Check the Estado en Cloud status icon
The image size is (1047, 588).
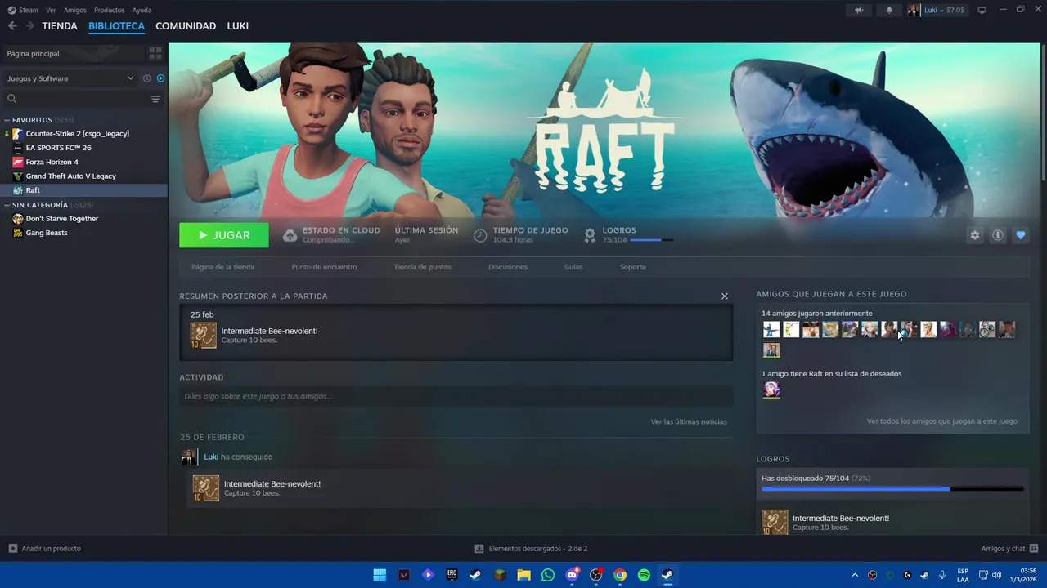click(290, 235)
